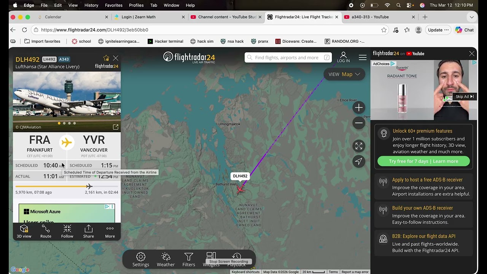Follow the DLH492 aircraft
This screenshot has height=274, width=487.
67,231
